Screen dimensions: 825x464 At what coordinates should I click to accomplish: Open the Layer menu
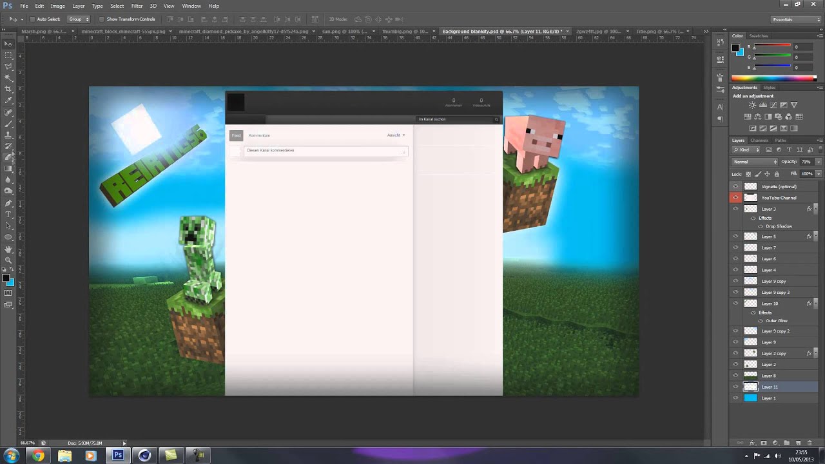point(78,6)
